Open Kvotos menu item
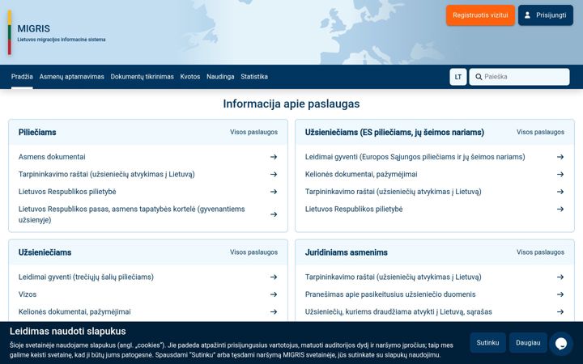The height and width of the screenshot is (364, 583). click(190, 77)
